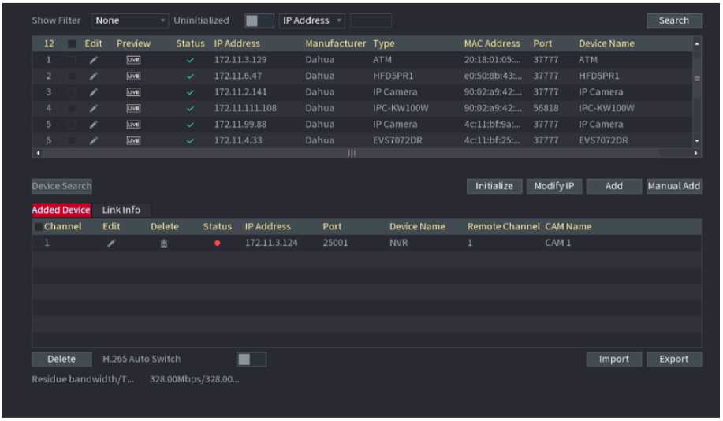Enable H.265 Auto Switch toggle
The height and width of the screenshot is (421, 723).
(x=252, y=360)
